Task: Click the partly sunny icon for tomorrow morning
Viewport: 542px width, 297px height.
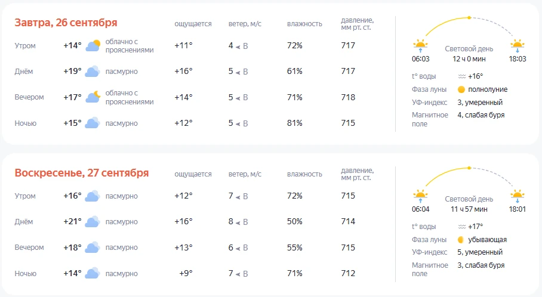Action: click(x=93, y=45)
